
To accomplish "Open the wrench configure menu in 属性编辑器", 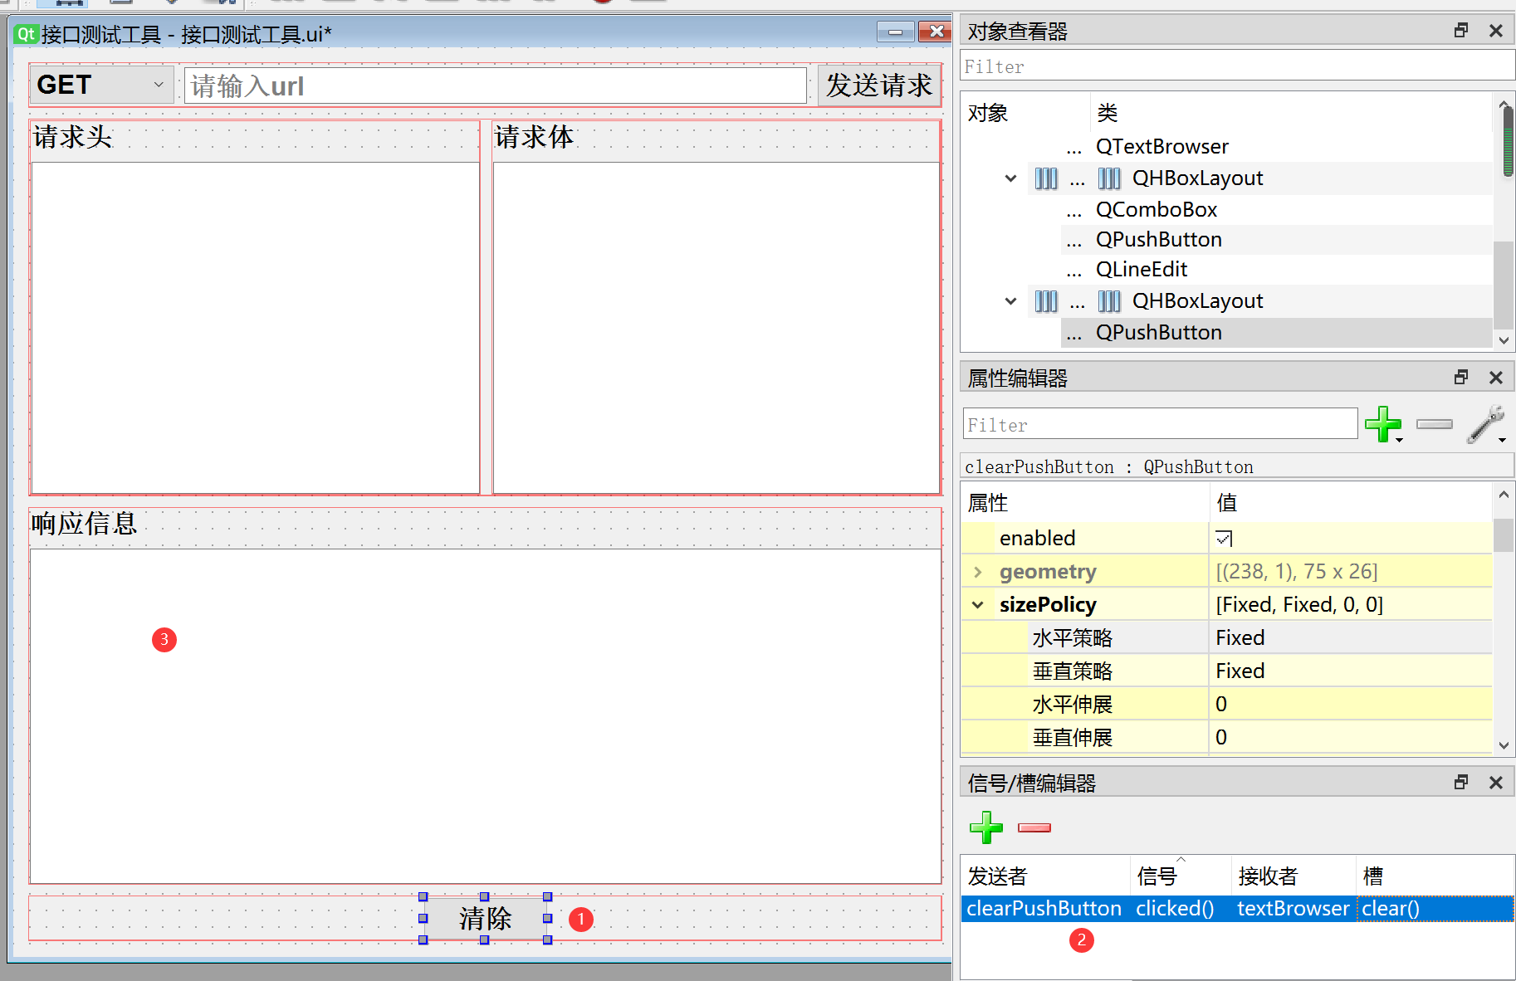I will click(1486, 424).
